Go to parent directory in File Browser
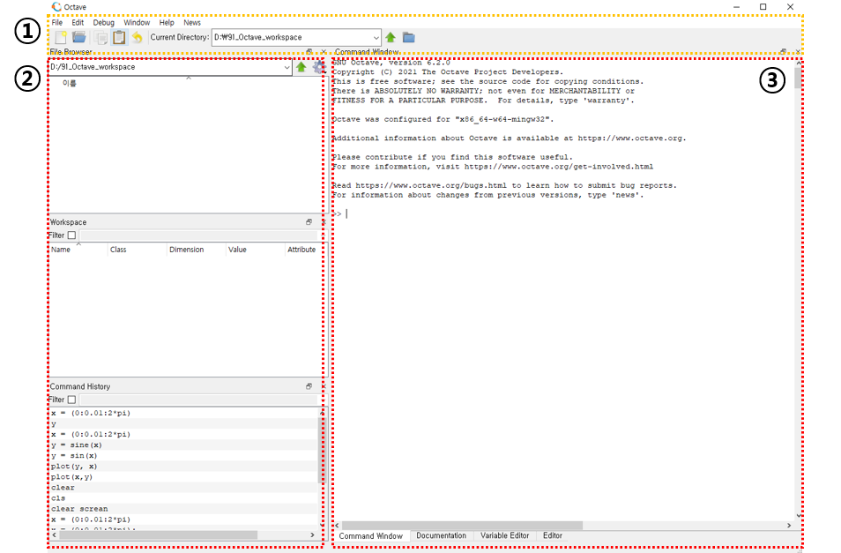The image size is (841, 553). click(301, 66)
